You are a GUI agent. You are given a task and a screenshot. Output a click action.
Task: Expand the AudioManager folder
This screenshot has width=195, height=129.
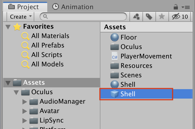pos(25,102)
